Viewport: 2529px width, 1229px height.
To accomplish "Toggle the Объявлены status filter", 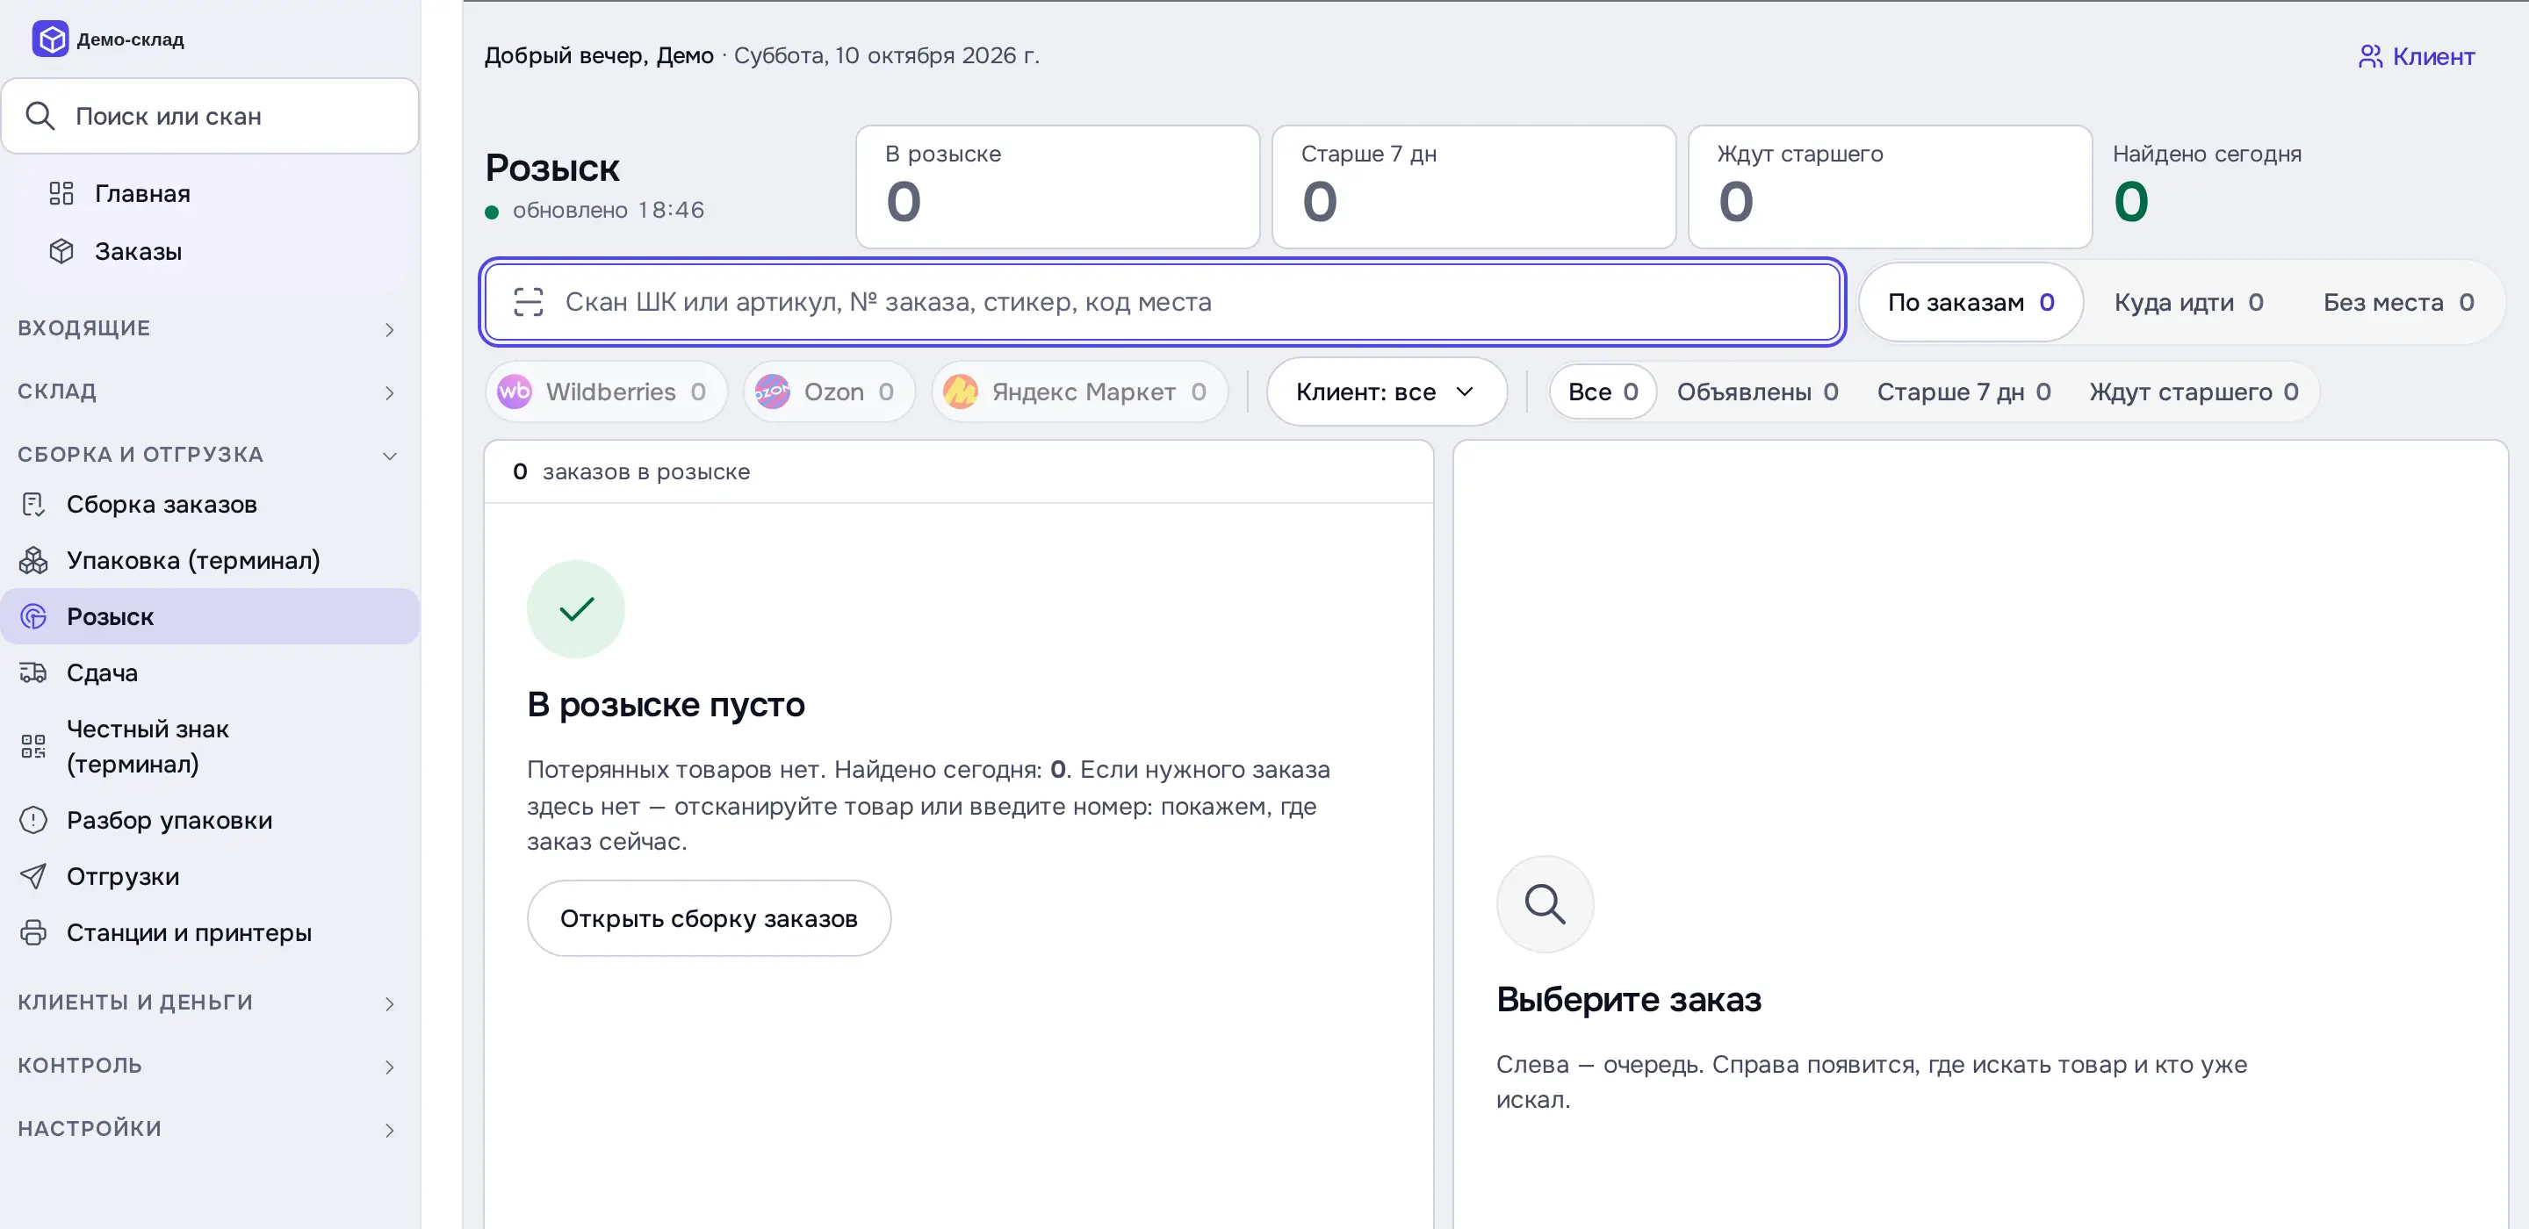I will 1756,392.
